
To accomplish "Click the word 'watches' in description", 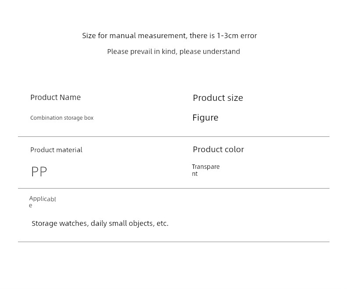I will (73, 224).
